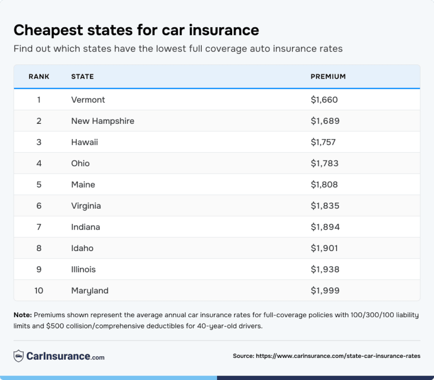The image size is (434, 380).
Task: Select Indiana in the rankings table
Action: (86, 227)
